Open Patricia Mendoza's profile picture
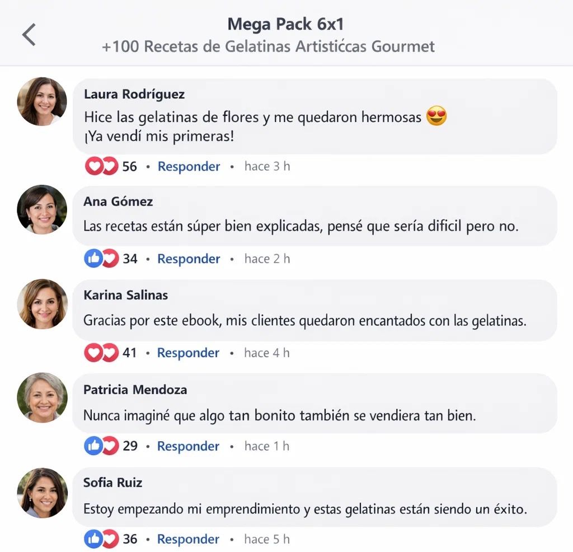573x552 pixels. point(42,397)
